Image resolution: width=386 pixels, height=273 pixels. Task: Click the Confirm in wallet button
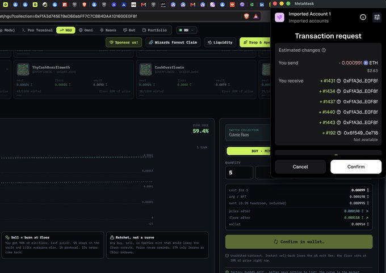[x=299, y=242]
